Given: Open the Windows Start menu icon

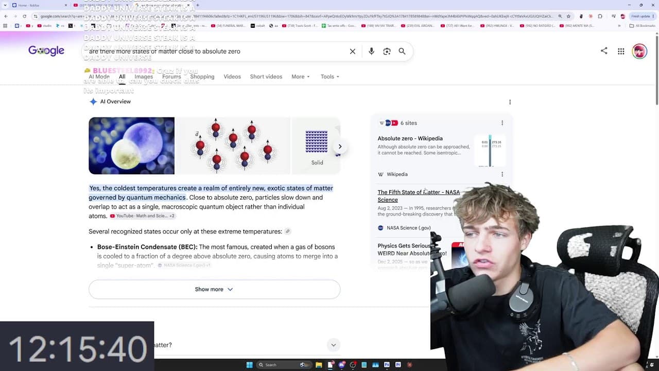Looking at the screenshot, I should tap(249, 365).
